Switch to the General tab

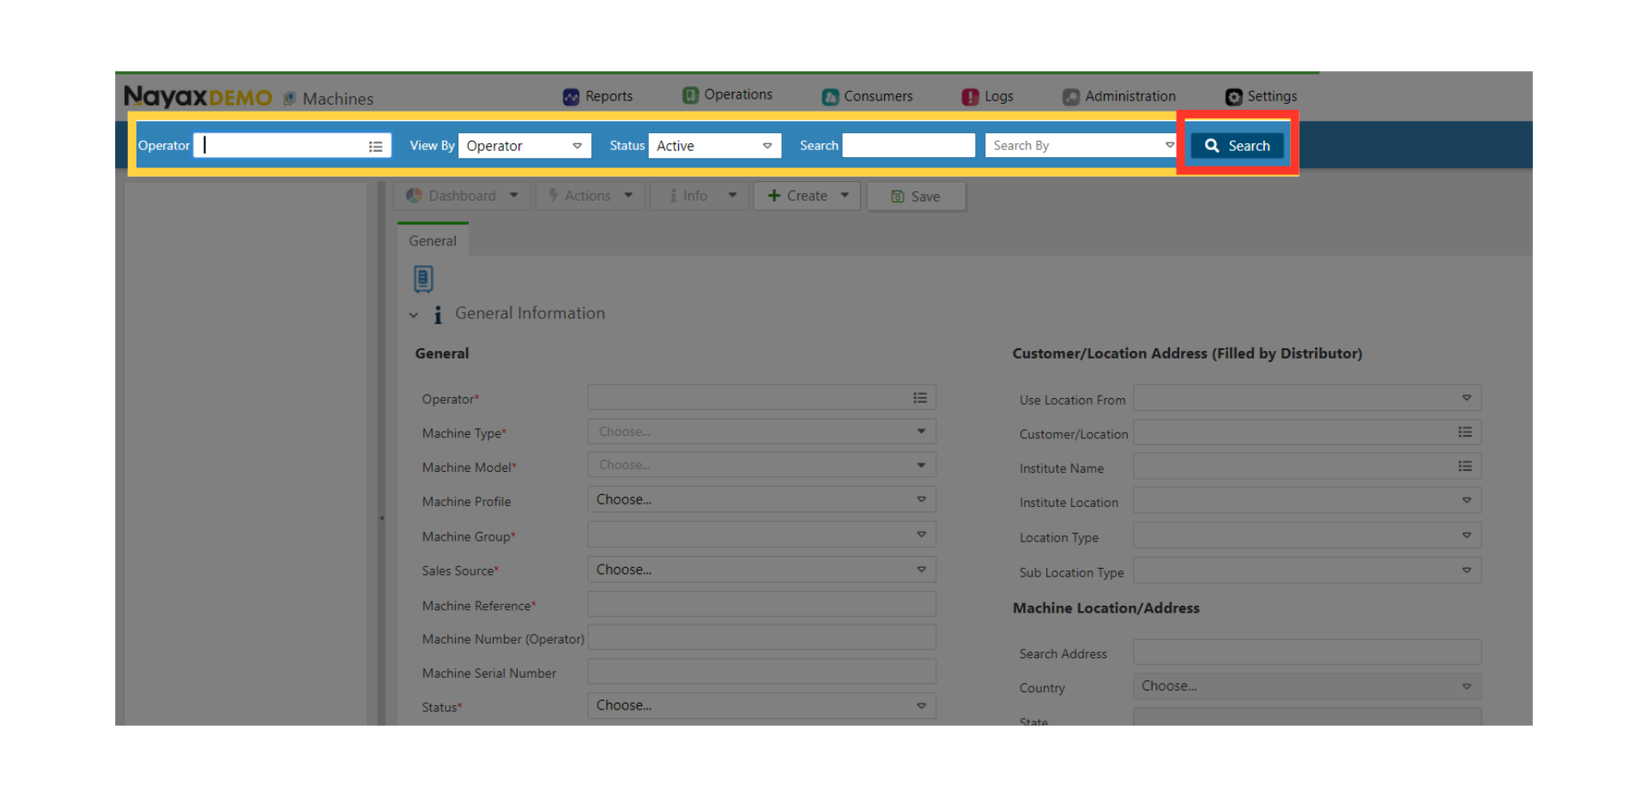tap(433, 241)
